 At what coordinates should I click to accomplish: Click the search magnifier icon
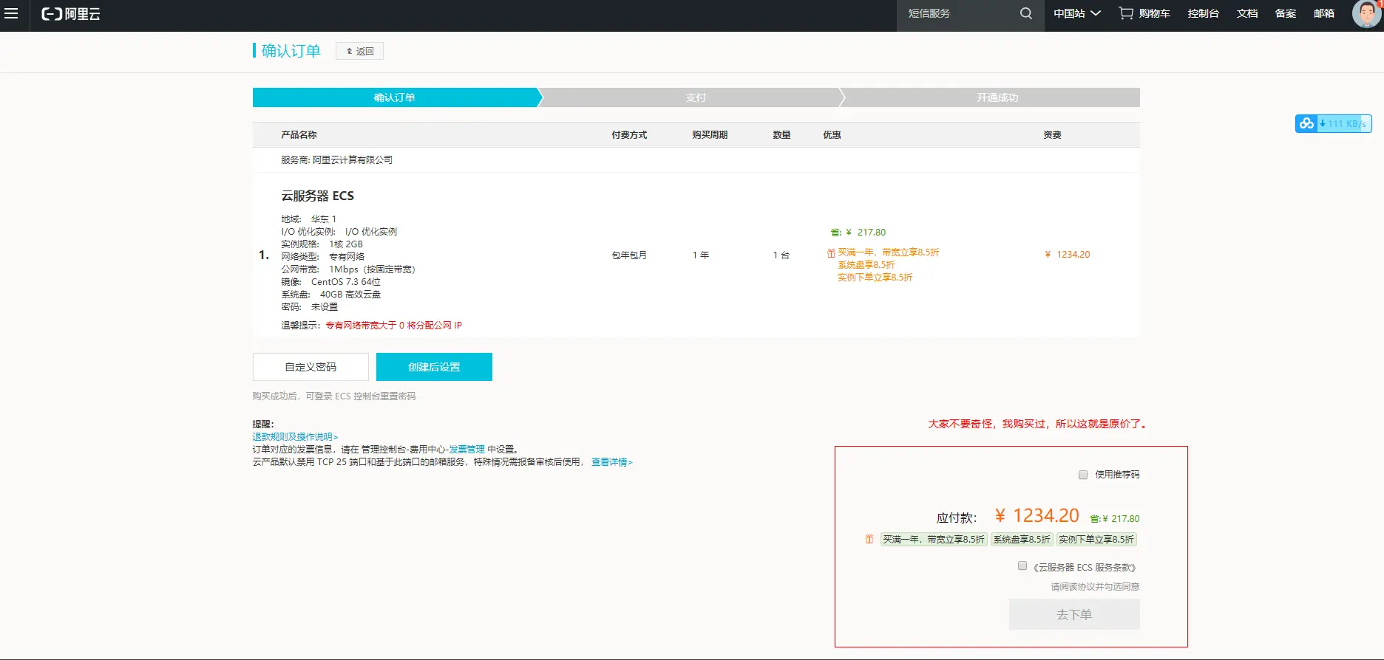1026,13
